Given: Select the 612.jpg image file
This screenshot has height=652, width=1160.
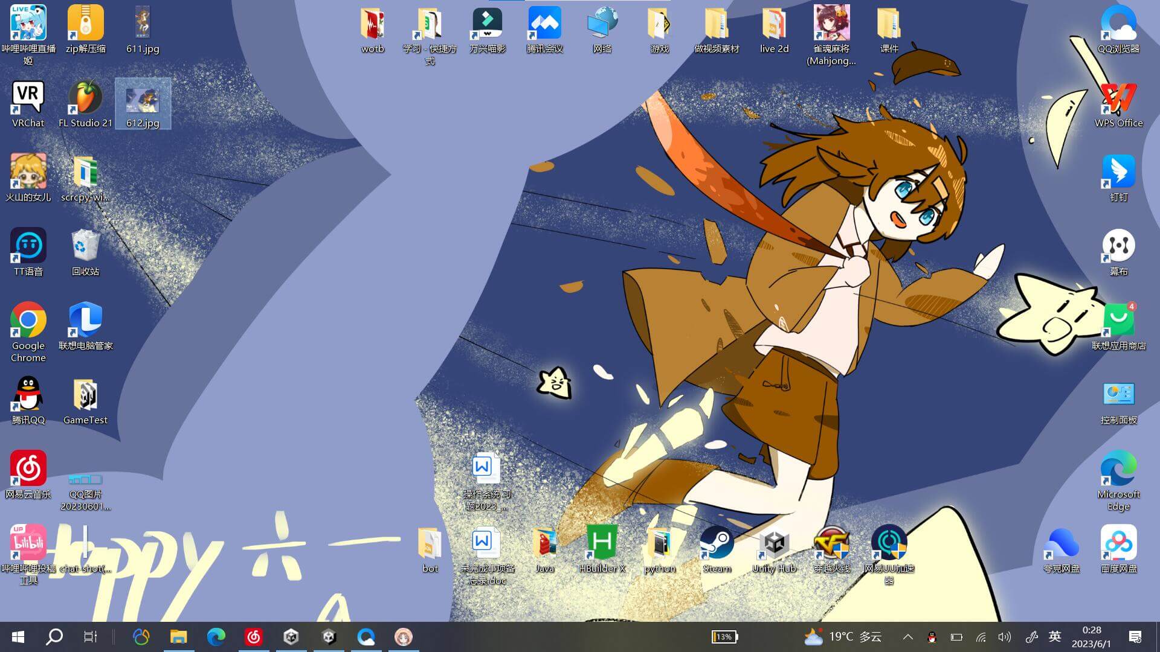Looking at the screenshot, I should tap(143, 104).
